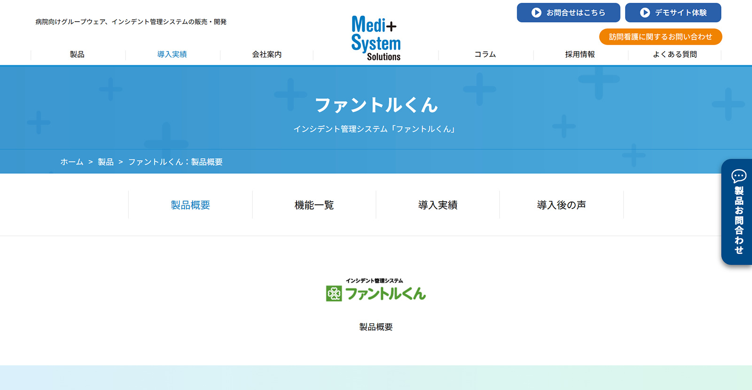Click 製品概要 heading below product logo

click(x=376, y=327)
